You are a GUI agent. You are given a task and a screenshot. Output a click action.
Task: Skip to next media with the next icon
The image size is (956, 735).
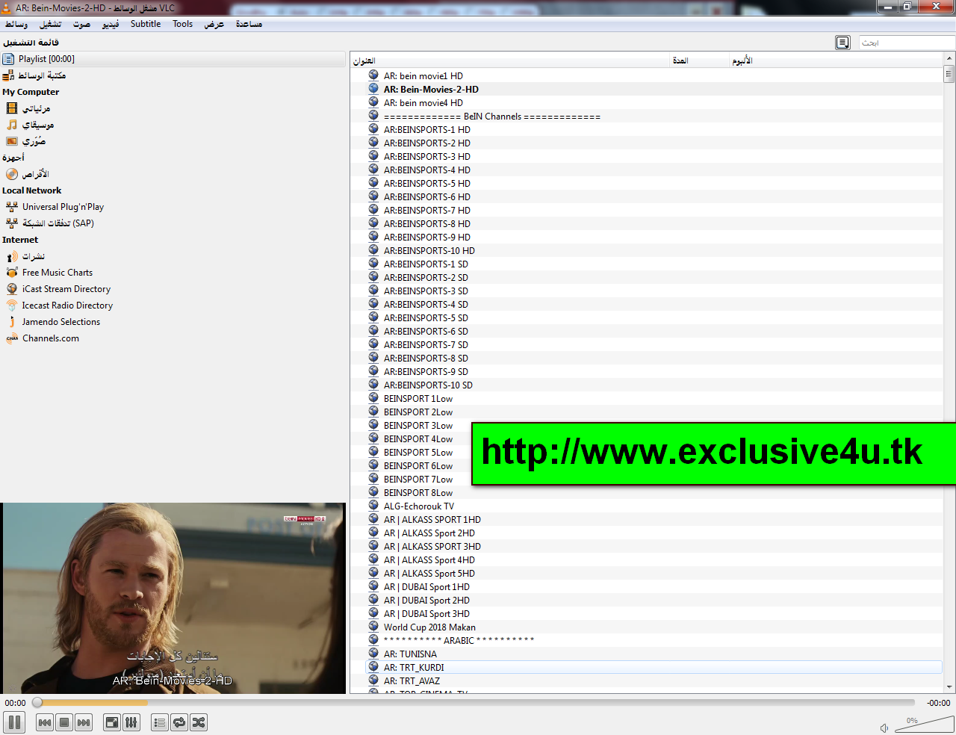point(84,722)
